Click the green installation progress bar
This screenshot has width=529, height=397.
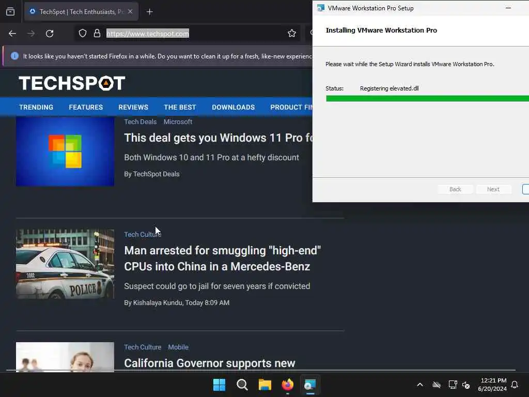coord(427,99)
